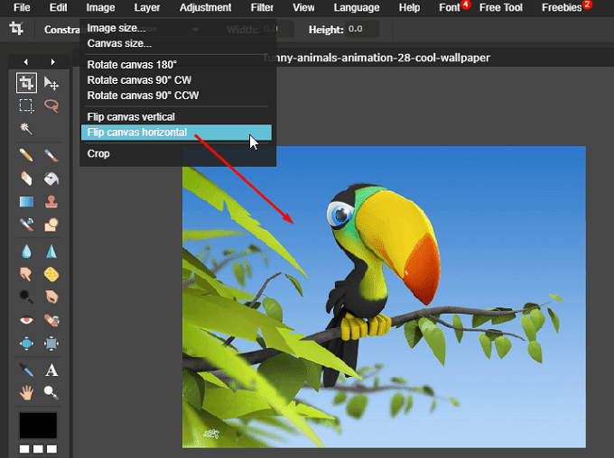614x458 pixels.
Task: Select the Gradient tool
Action: tap(26, 201)
